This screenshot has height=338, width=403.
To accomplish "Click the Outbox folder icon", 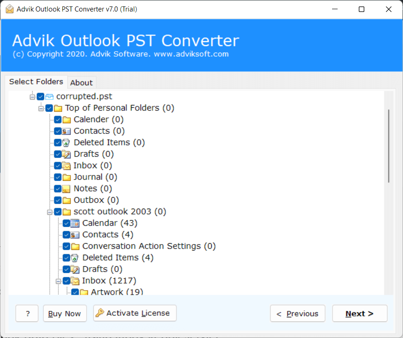I will [x=66, y=200].
